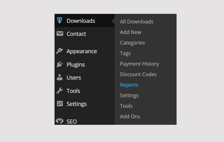Open Tags in the Downloads submenu
224x142 pixels.
click(125, 53)
